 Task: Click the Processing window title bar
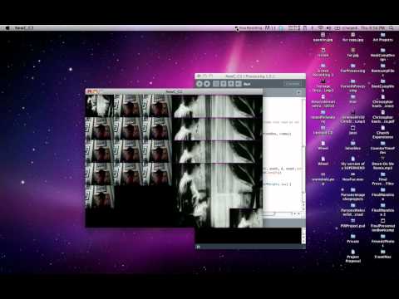(x=250, y=76)
